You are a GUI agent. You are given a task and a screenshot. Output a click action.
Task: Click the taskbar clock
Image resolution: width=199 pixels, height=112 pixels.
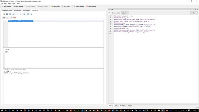194,110
